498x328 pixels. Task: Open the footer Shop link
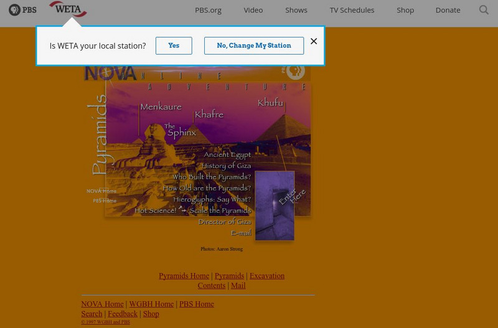click(151, 314)
